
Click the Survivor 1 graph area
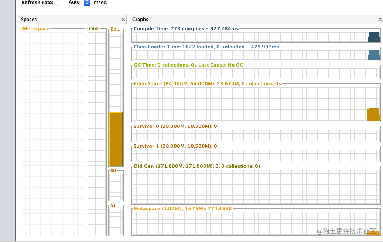click(256, 155)
